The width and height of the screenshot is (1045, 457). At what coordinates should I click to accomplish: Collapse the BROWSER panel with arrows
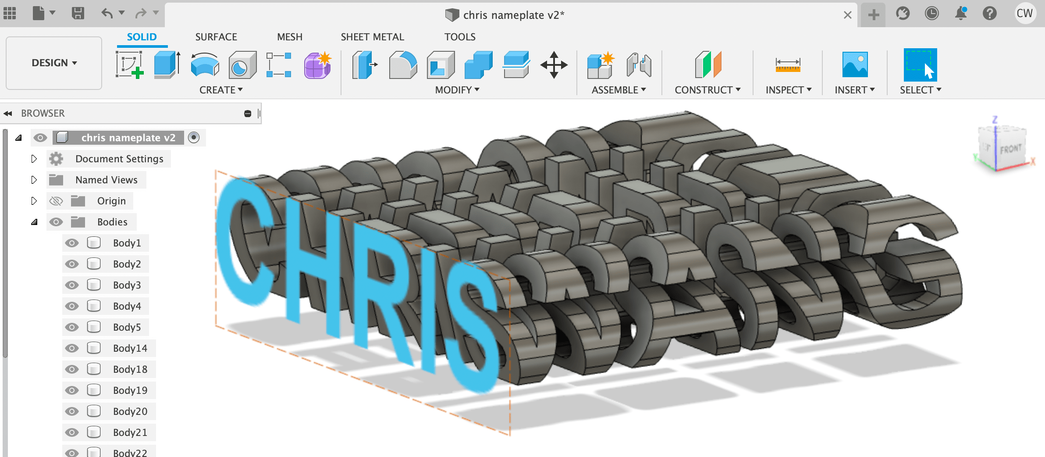(7, 114)
